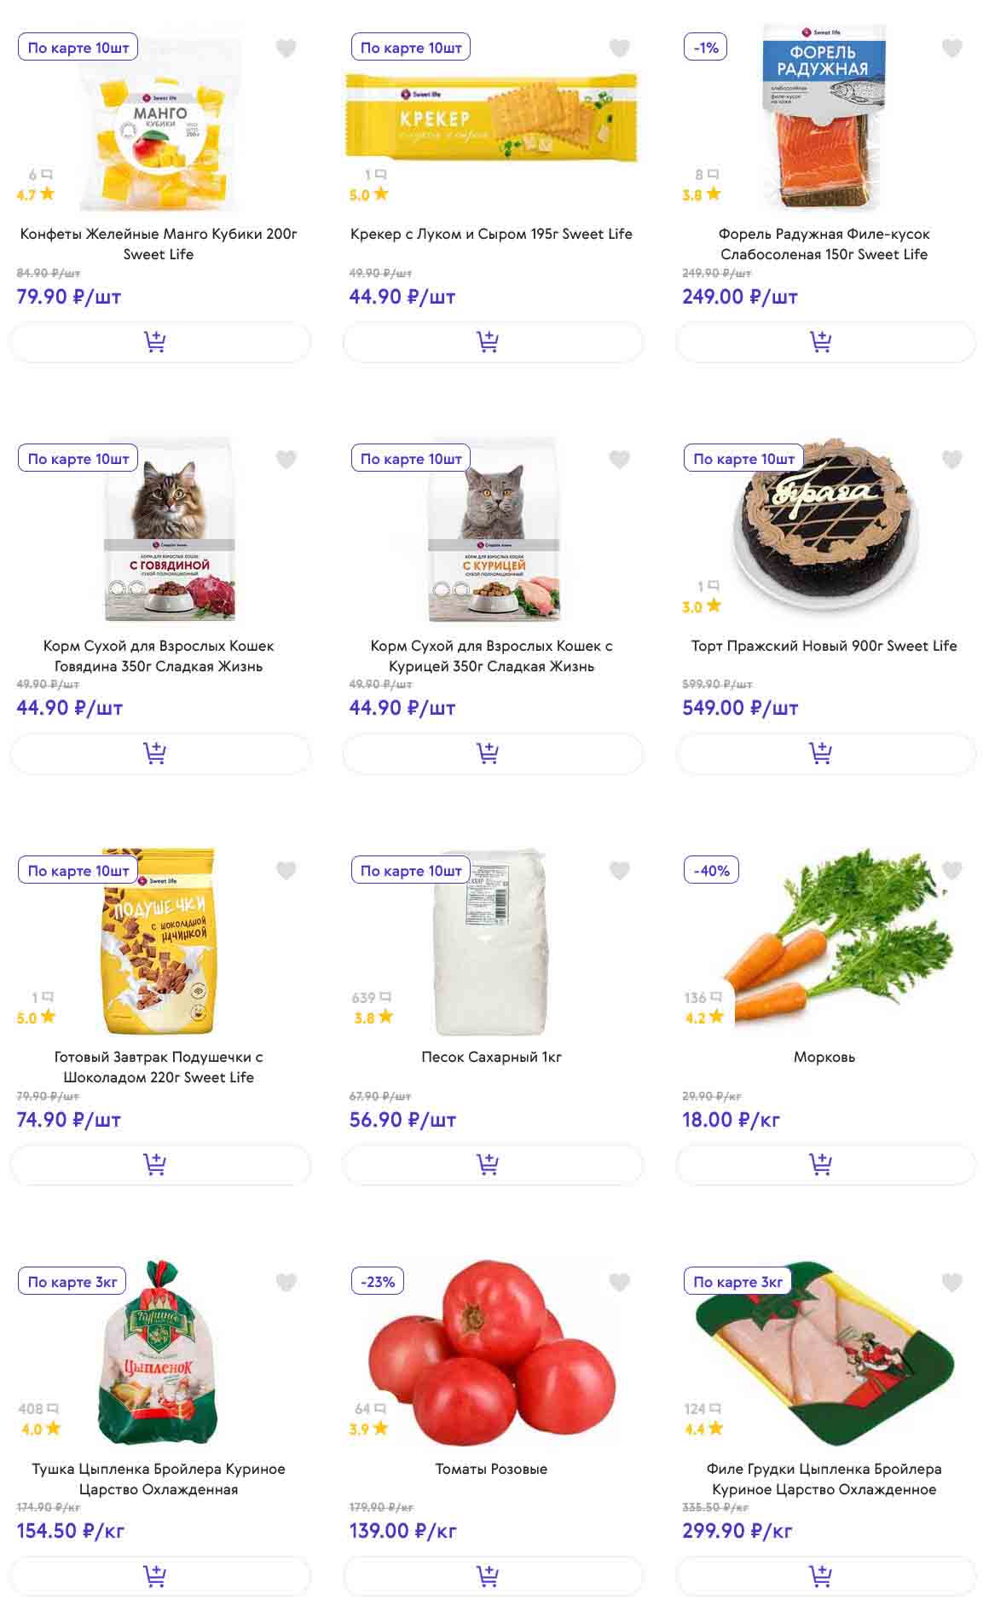Click the -40% discount badge on carrots

tap(711, 871)
